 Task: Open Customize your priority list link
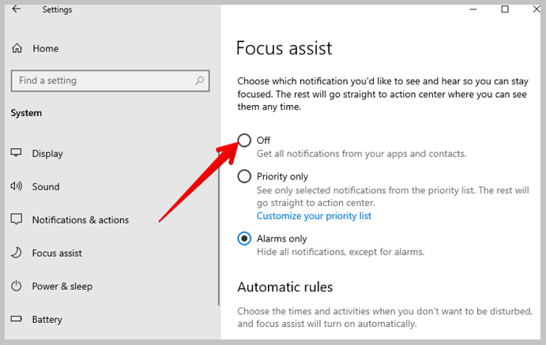tap(314, 216)
